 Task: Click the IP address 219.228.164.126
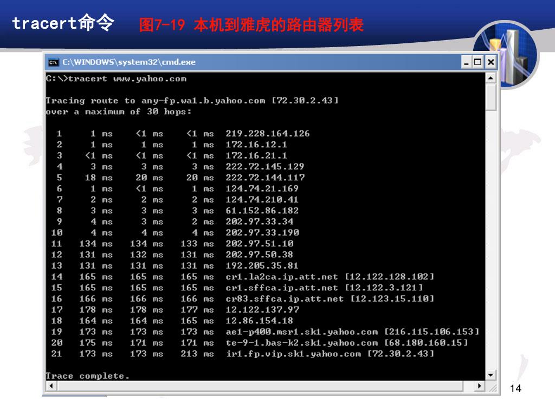268,133
